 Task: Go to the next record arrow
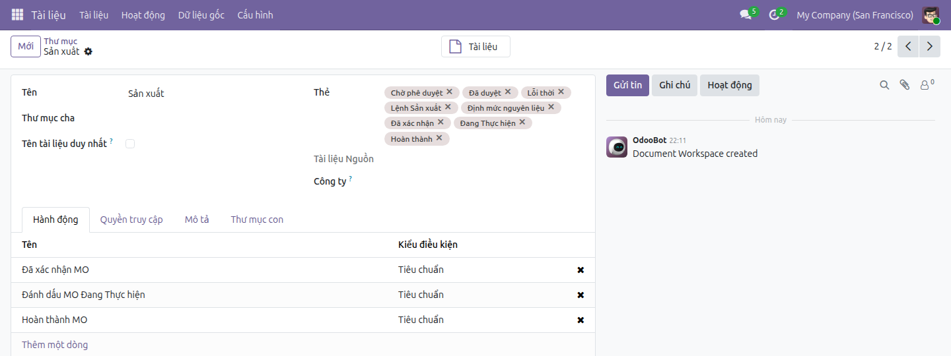tap(930, 46)
